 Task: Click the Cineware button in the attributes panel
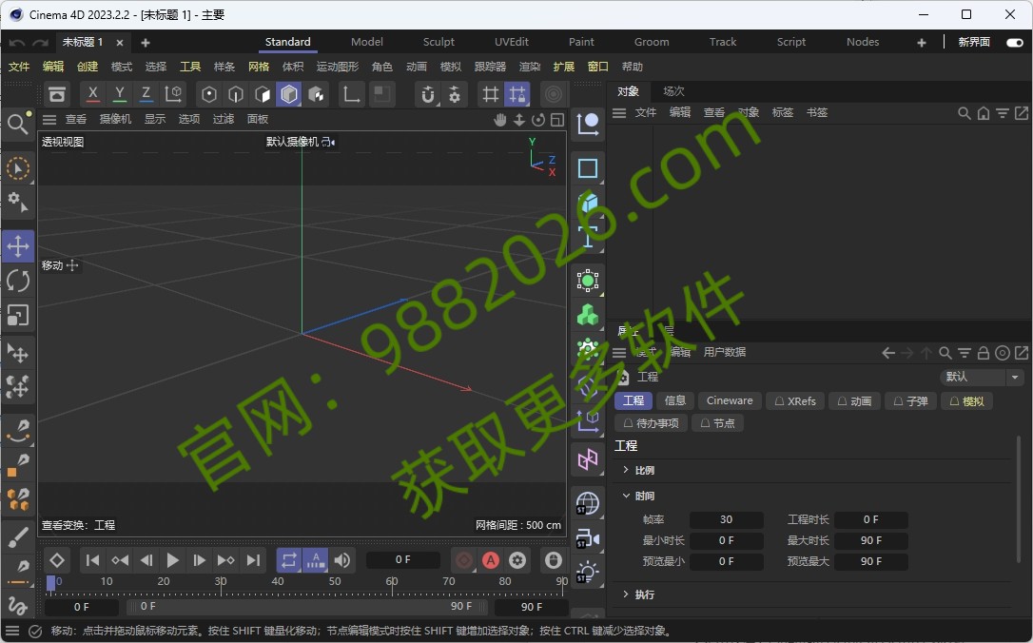click(729, 400)
